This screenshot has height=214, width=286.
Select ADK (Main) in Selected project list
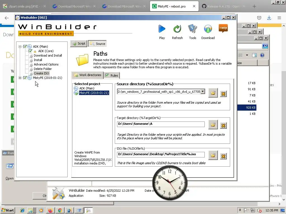87,88
